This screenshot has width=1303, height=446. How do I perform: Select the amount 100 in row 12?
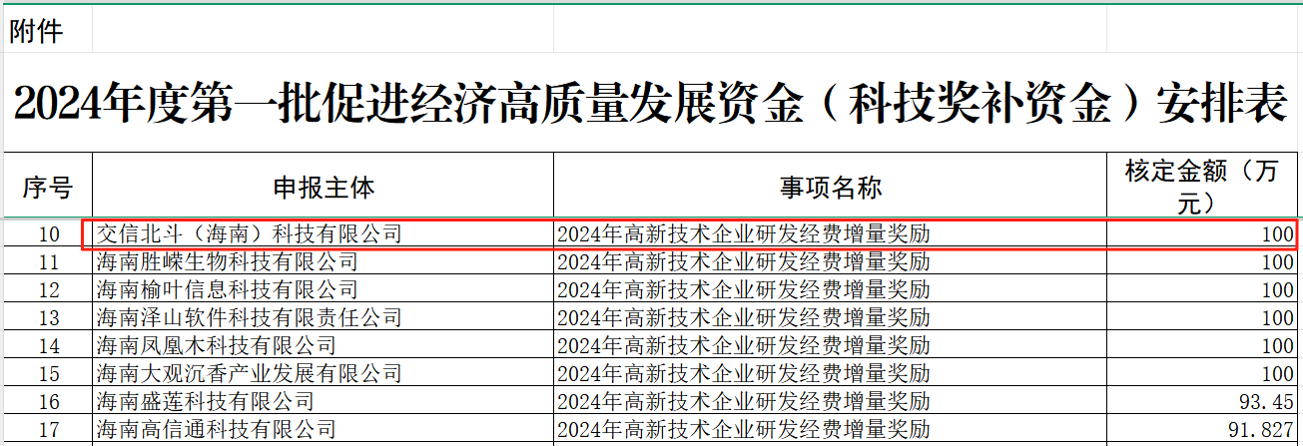pyautogui.click(x=1204, y=290)
